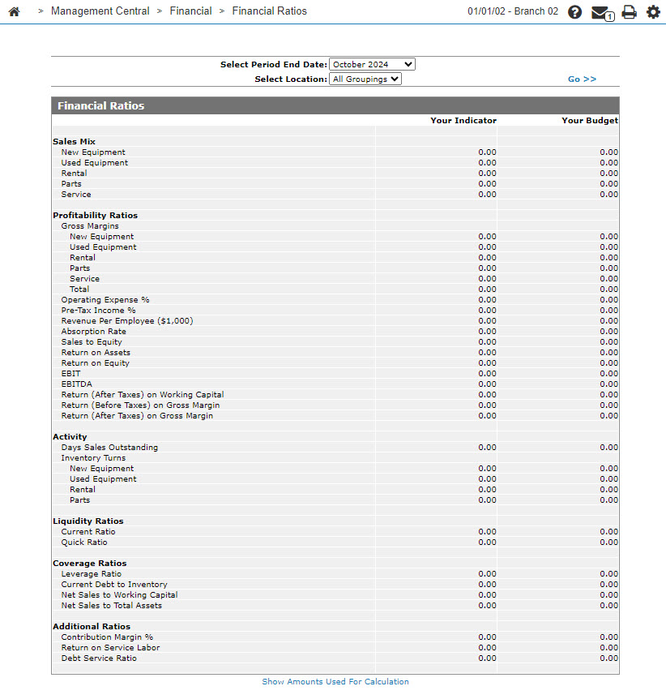The image size is (666, 699).
Task: Select Revenue Per Employee ($1,000) label
Action: pos(127,321)
